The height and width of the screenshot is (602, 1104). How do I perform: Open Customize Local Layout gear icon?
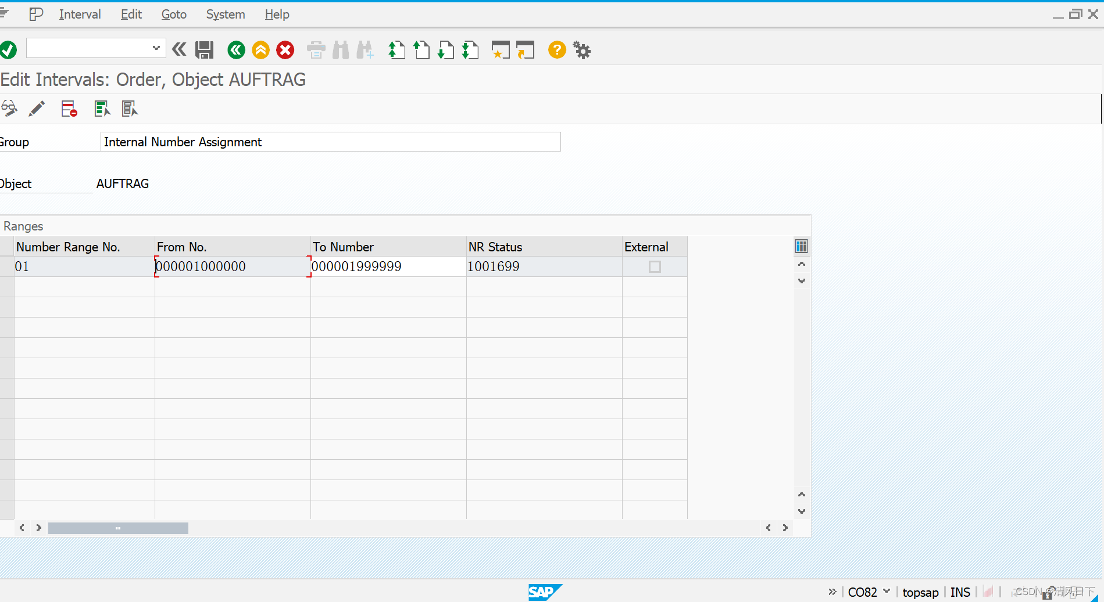point(581,50)
